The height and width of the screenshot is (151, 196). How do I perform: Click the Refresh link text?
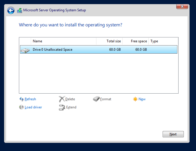tap(30, 99)
